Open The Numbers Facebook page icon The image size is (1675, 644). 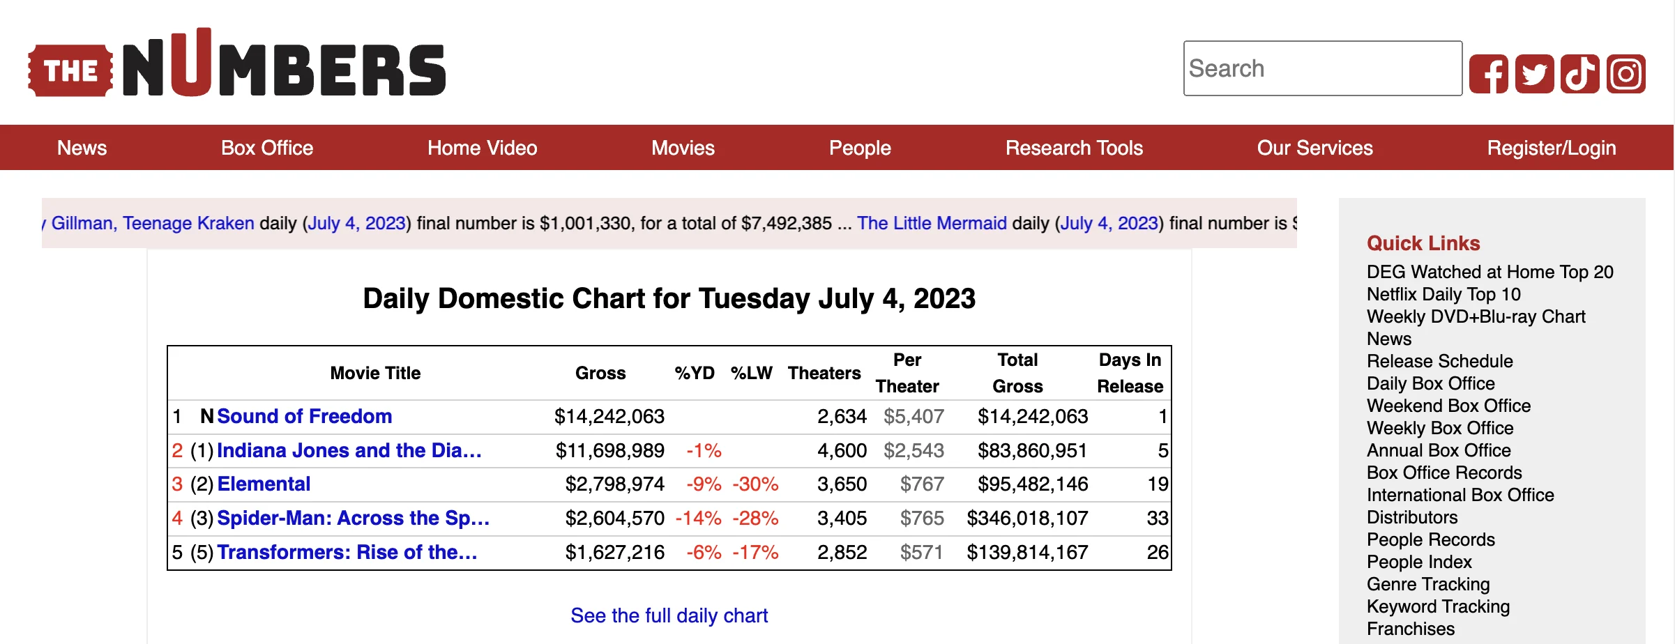[x=1488, y=74]
